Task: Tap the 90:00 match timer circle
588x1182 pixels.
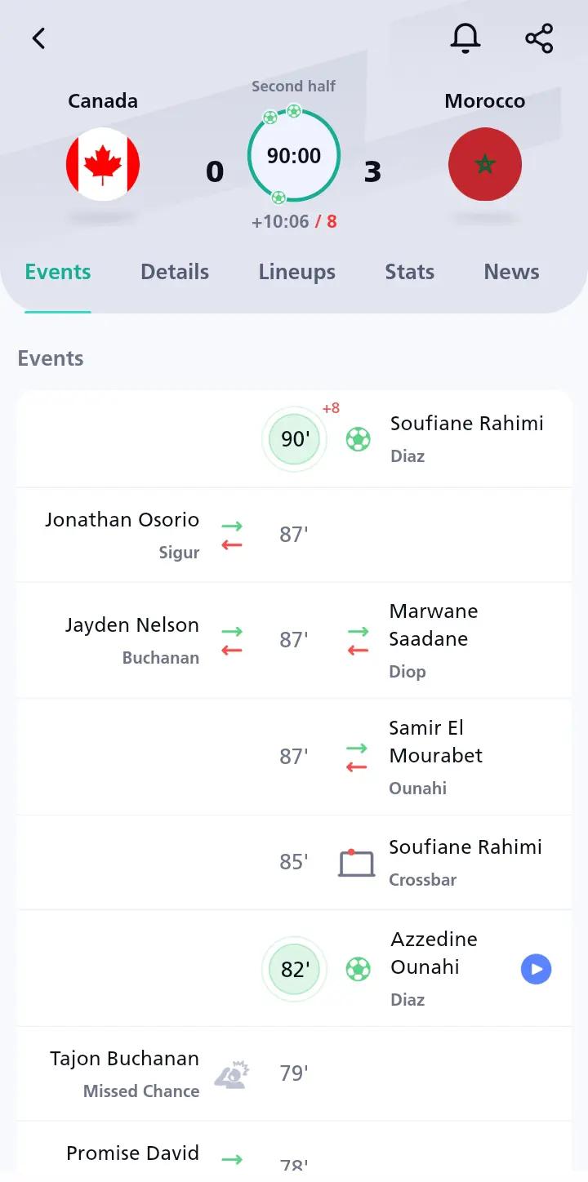Action: tap(294, 155)
